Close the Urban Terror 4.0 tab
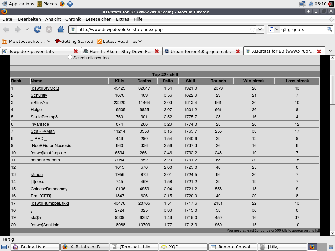Image resolution: width=335 pixels, height=251 pixels. coord(238,51)
